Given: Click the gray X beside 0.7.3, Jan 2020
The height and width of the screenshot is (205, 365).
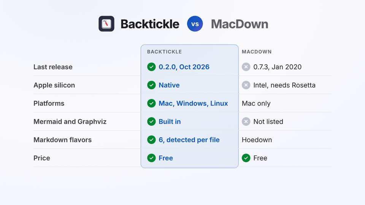Looking at the screenshot, I should (246, 67).
